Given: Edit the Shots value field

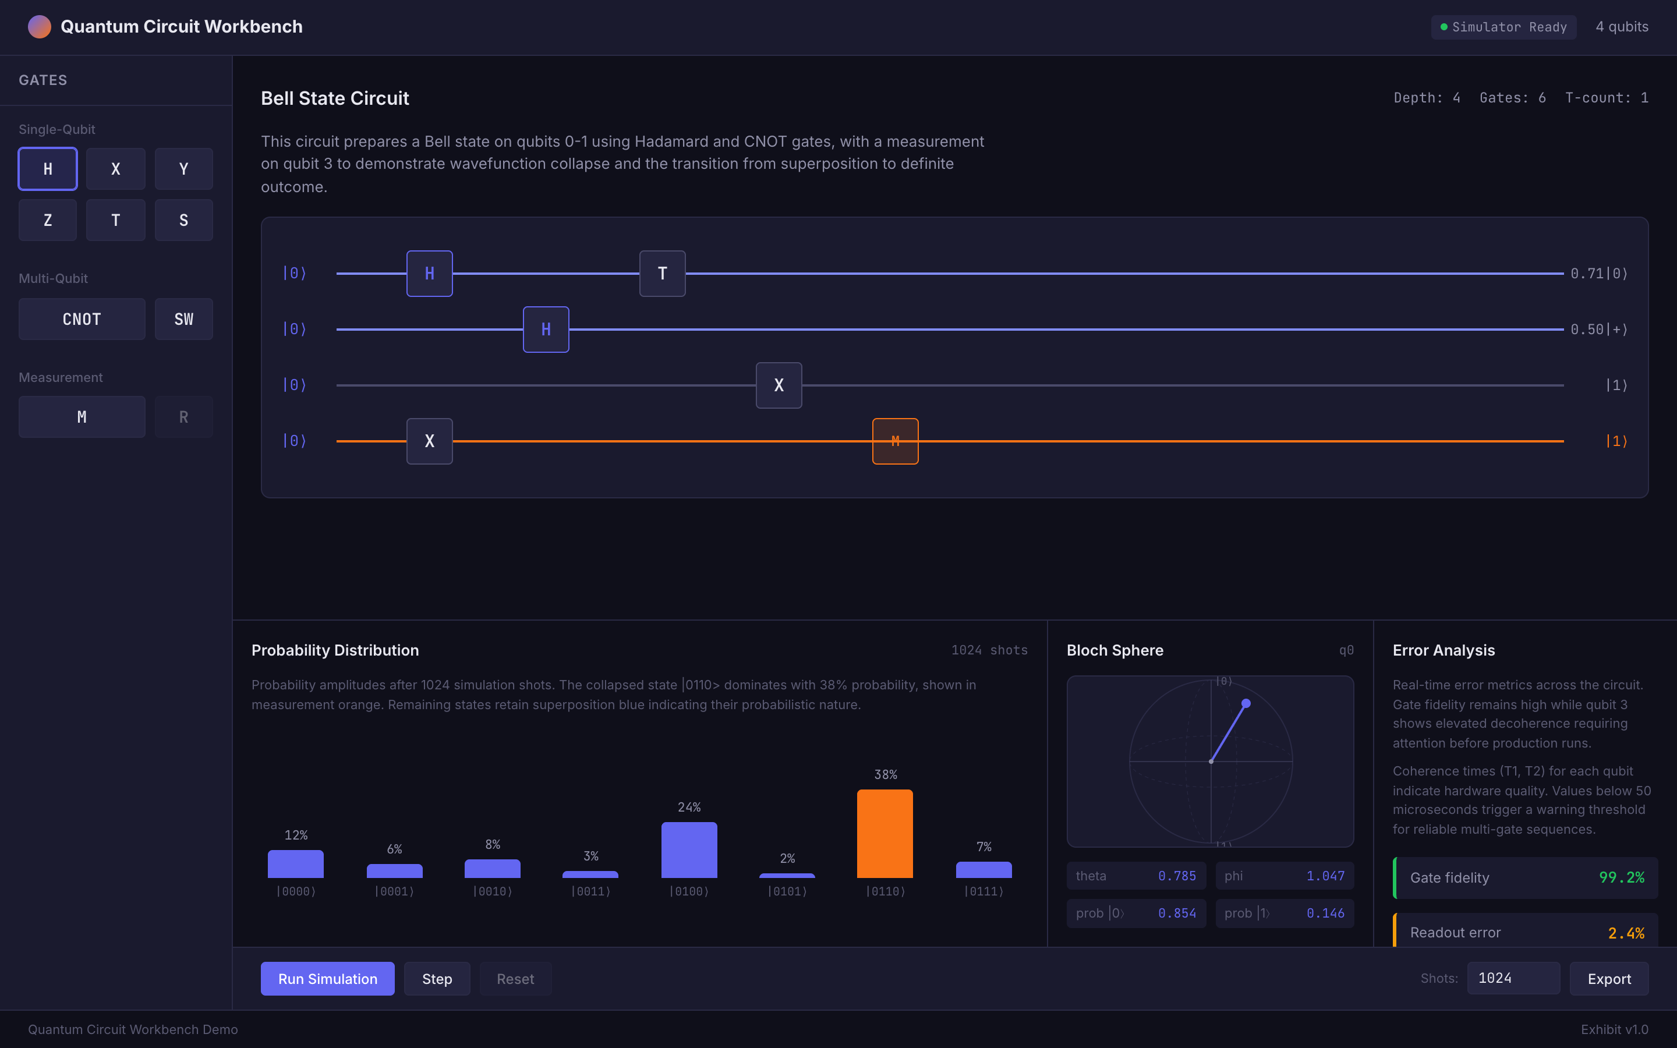Looking at the screenshot, I should click(1513, 978).
